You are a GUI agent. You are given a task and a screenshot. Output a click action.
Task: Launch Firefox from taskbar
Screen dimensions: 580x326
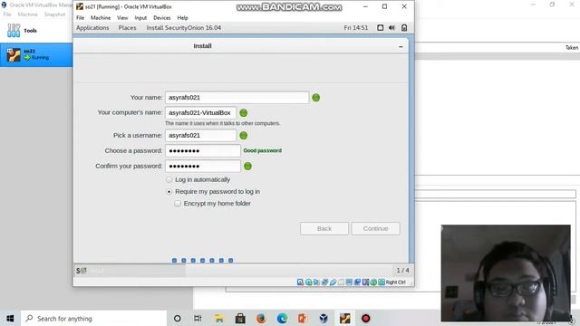pyautogui.click(x=261, y=318)
